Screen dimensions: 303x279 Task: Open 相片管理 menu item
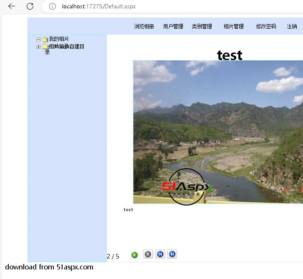[x=234, y=26]
